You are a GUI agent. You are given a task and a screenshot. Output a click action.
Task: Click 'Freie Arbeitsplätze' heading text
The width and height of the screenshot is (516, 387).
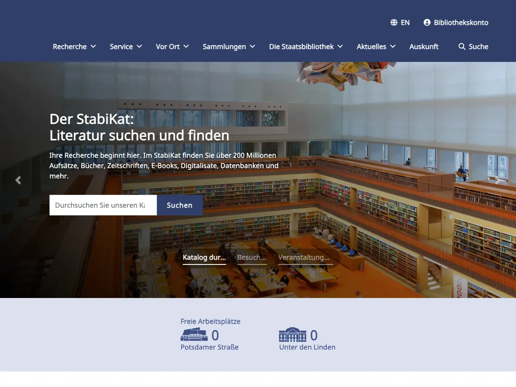tap(210, 321)
